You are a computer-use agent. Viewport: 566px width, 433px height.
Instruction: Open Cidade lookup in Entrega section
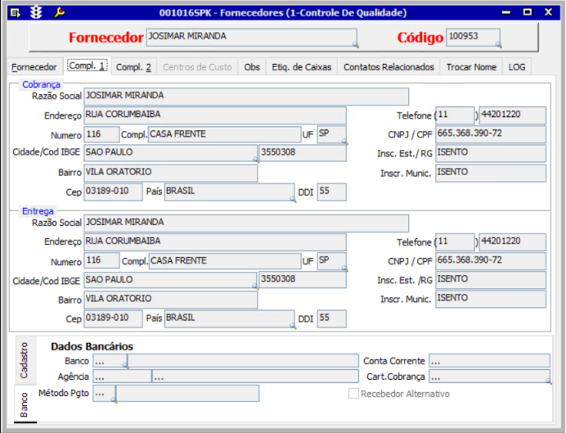[x=255, y=286]
